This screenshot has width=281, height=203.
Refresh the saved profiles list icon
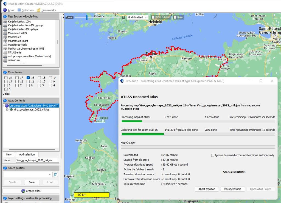pos(55,174)
